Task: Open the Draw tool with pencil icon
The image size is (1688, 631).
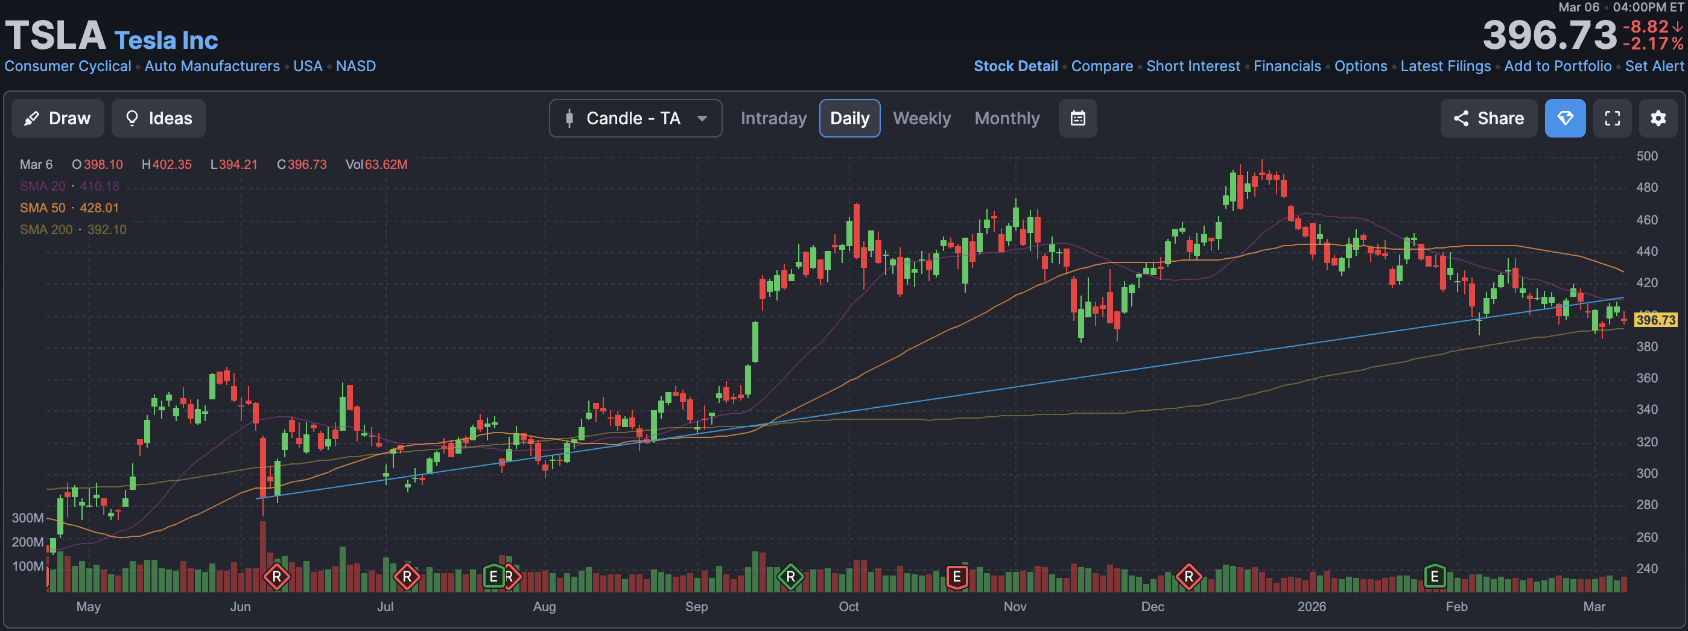Action: [x=58, y=118]
